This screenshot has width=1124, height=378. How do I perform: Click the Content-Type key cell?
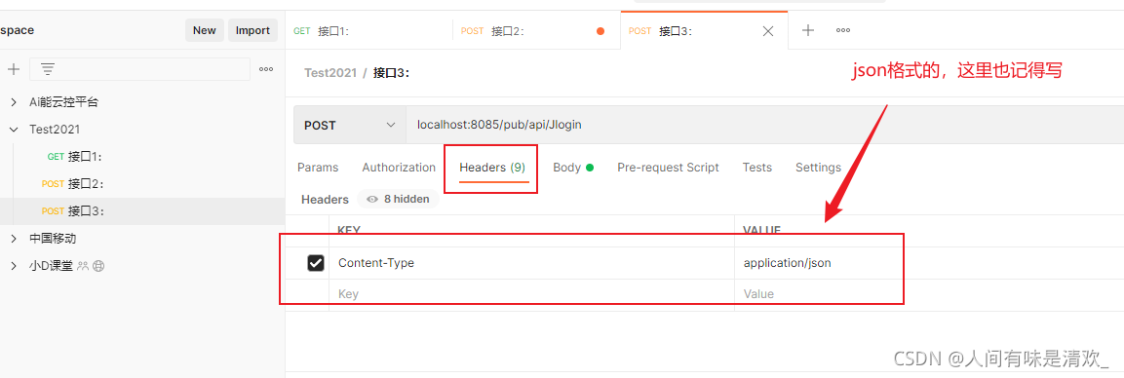[531, 263]
